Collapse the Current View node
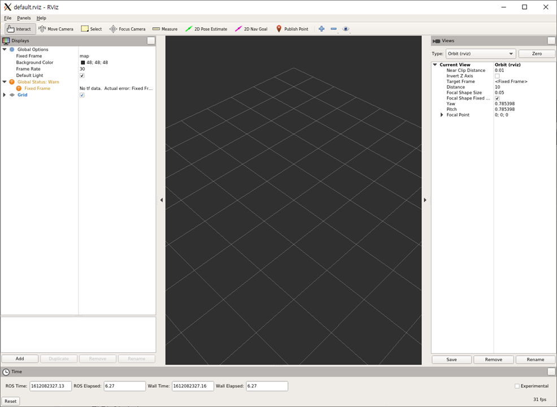The image size is (557, 407). click(435, 64)
